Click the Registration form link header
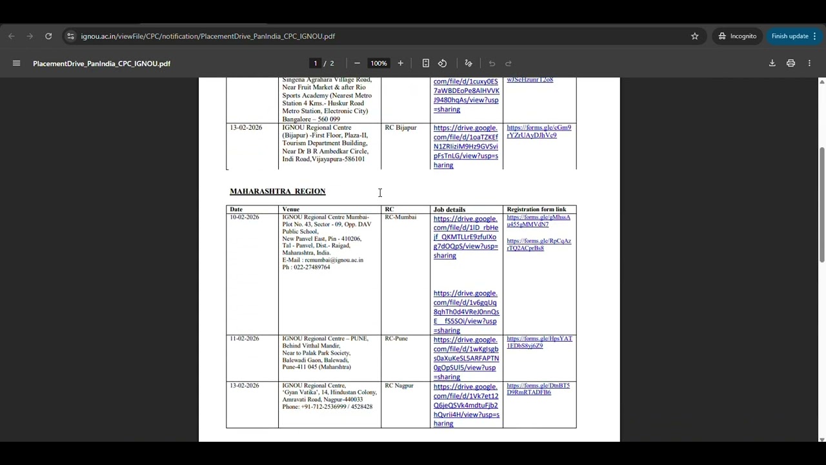 pos(536,209)
